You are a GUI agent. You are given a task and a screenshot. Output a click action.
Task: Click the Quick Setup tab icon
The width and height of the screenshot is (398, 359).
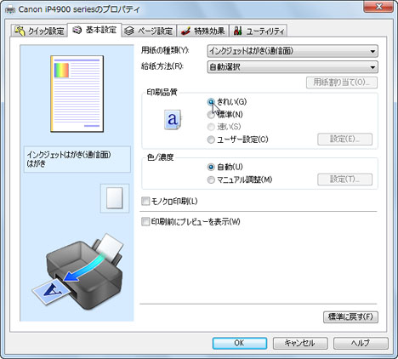point(20,31)
